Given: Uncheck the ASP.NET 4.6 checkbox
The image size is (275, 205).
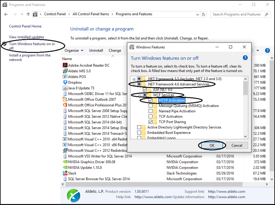Looking at the screenshot, I should point(145,90).
